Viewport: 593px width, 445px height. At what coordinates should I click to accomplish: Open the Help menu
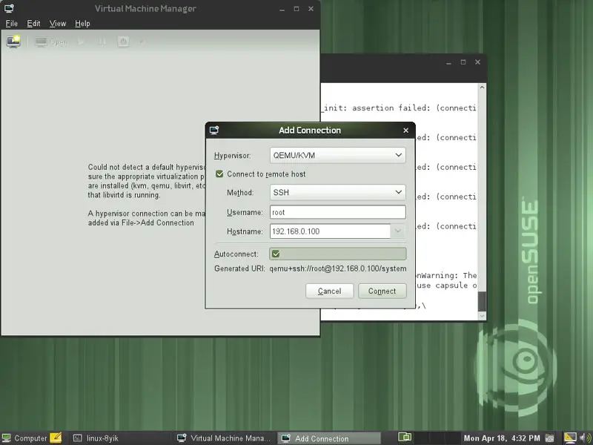pos(82,24)
